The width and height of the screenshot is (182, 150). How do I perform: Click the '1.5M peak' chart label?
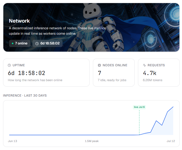click(92, 141)
